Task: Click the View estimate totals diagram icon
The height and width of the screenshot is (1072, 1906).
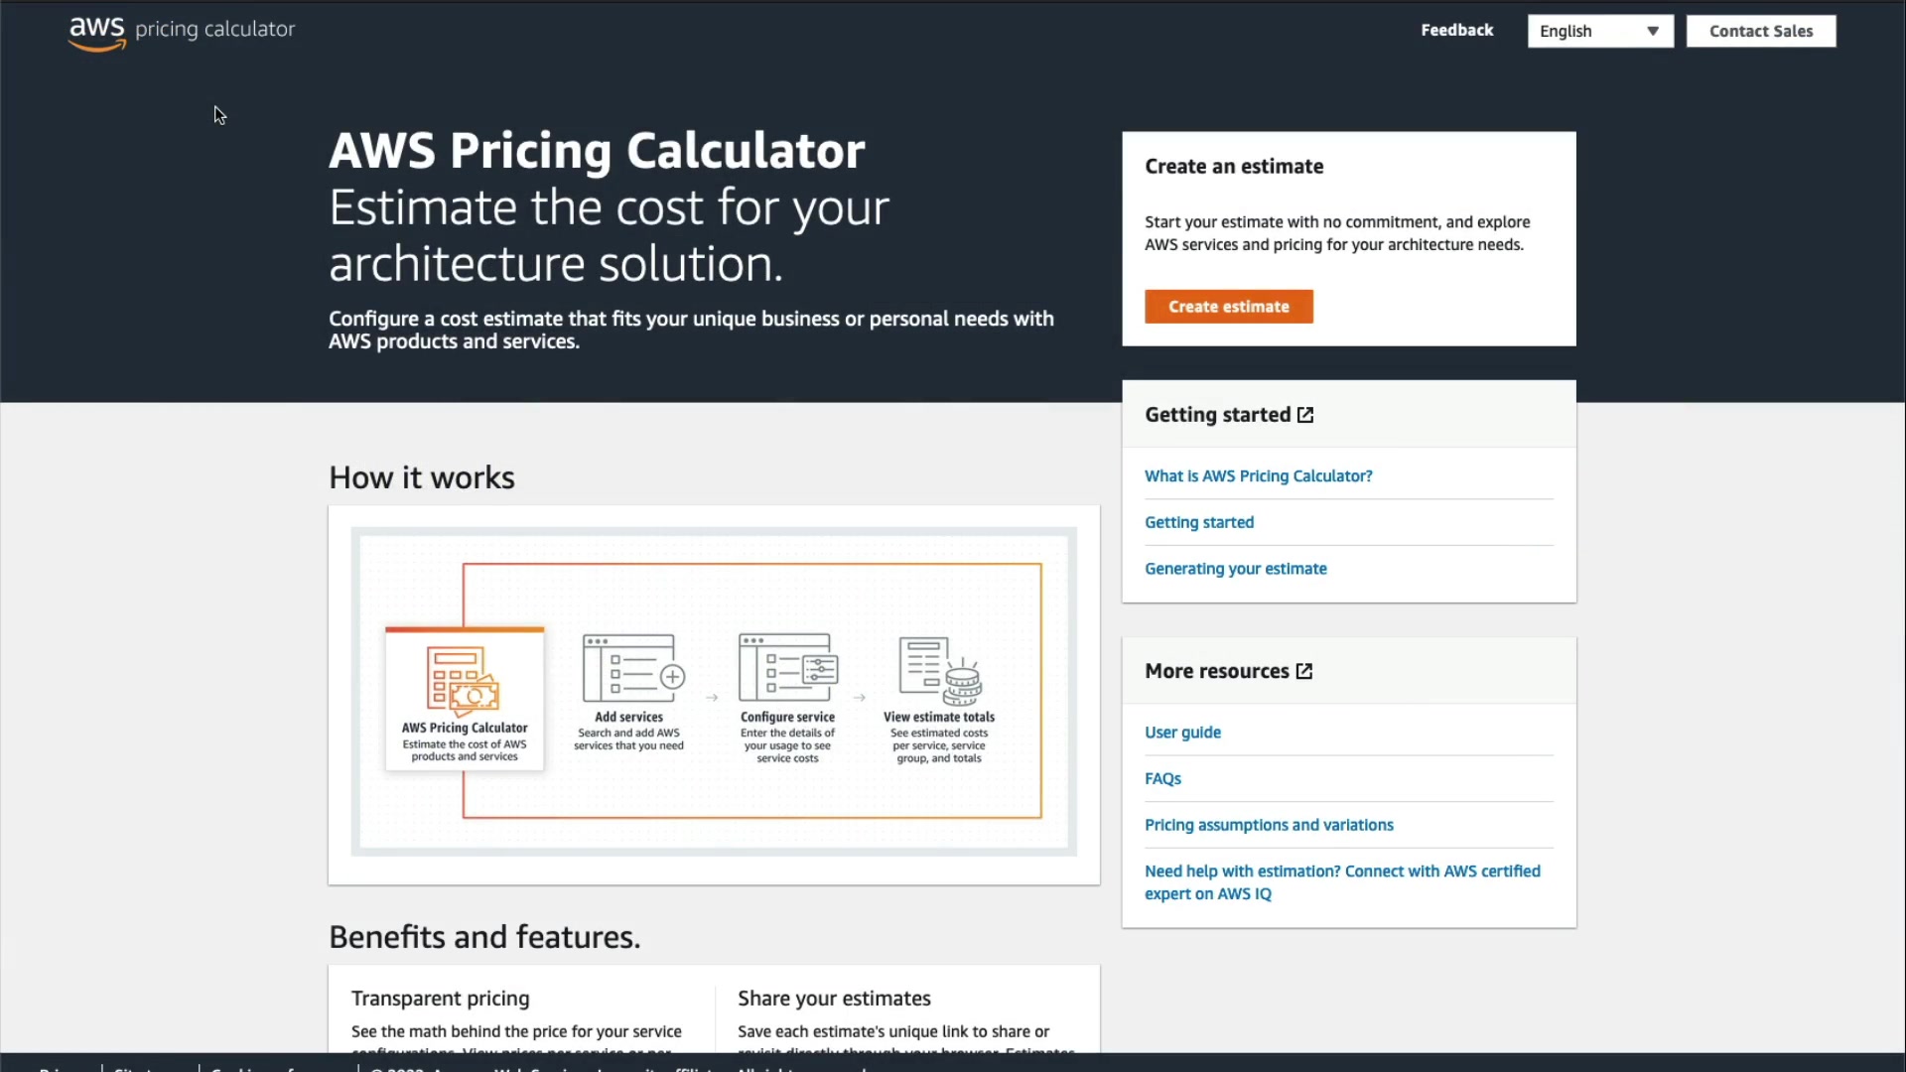Action: [x=939, y=670]
